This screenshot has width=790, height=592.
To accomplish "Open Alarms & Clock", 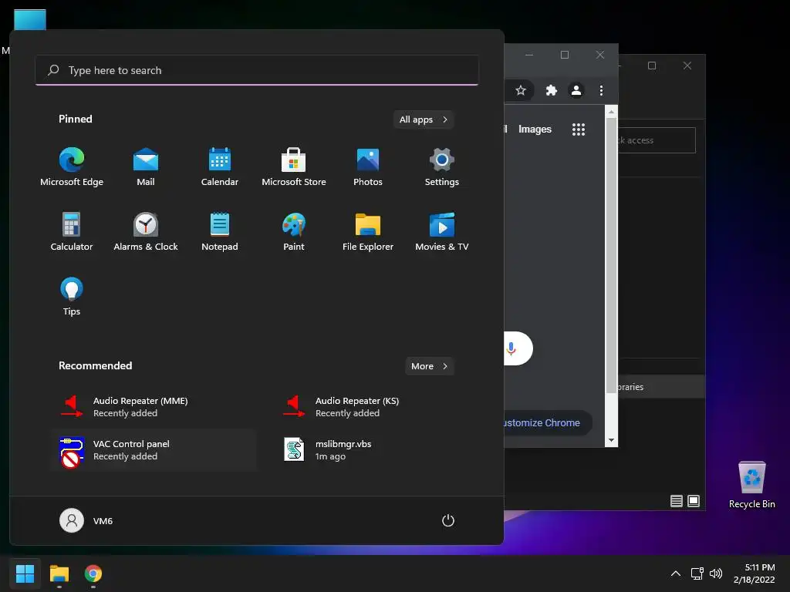I will [x=146, y=231].
